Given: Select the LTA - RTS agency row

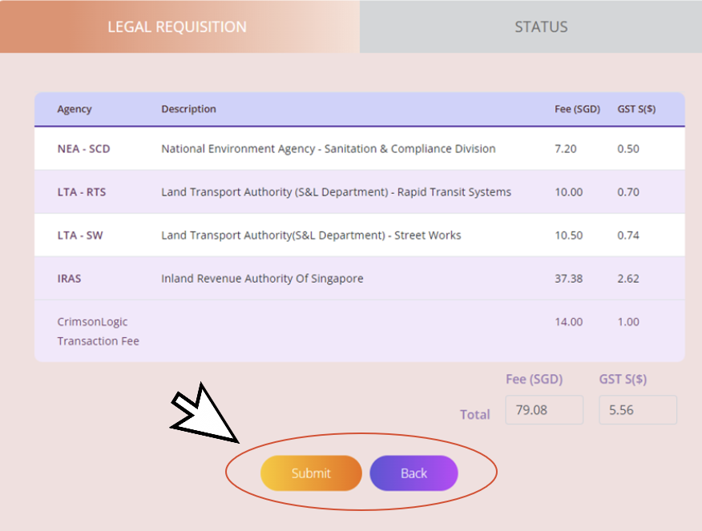Looking at the screenshot, I should coord(83,192).
